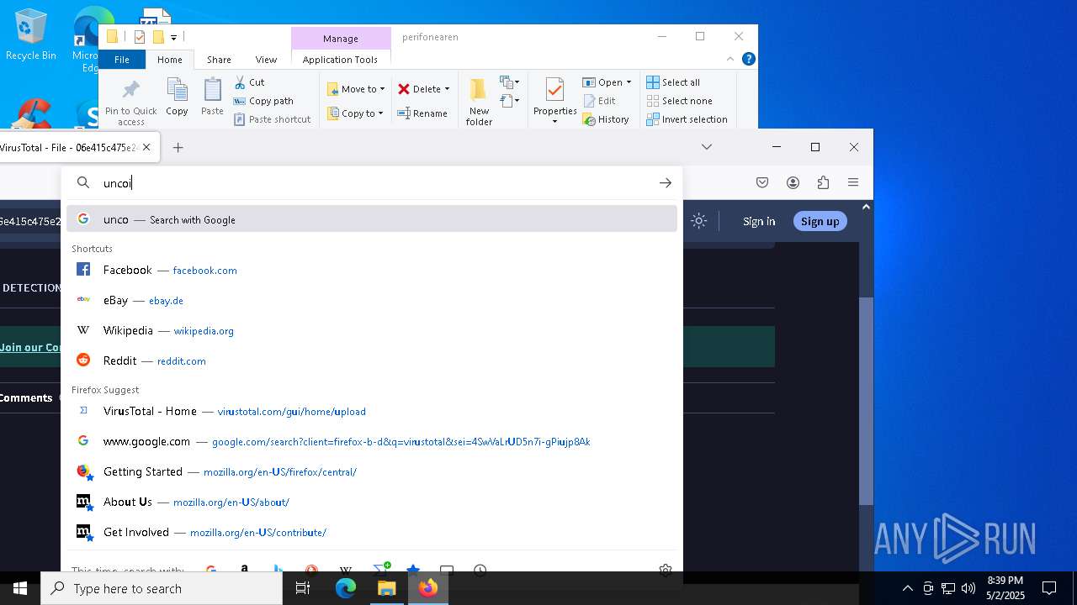Select 'unco — Search with Google' suggestion
1077x605 pixels.
372,219
